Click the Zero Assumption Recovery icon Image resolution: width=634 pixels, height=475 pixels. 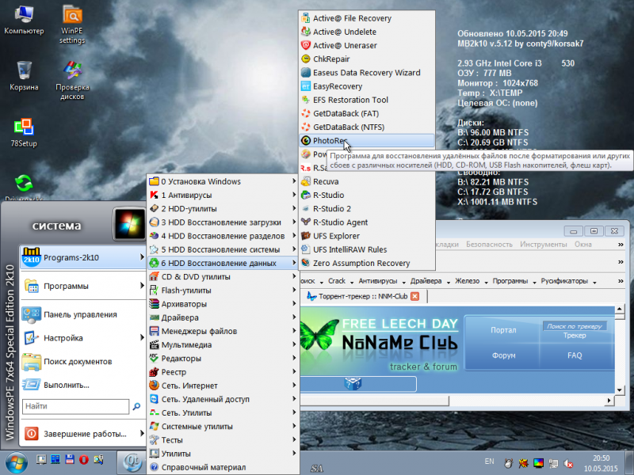(x=306, y=263)
